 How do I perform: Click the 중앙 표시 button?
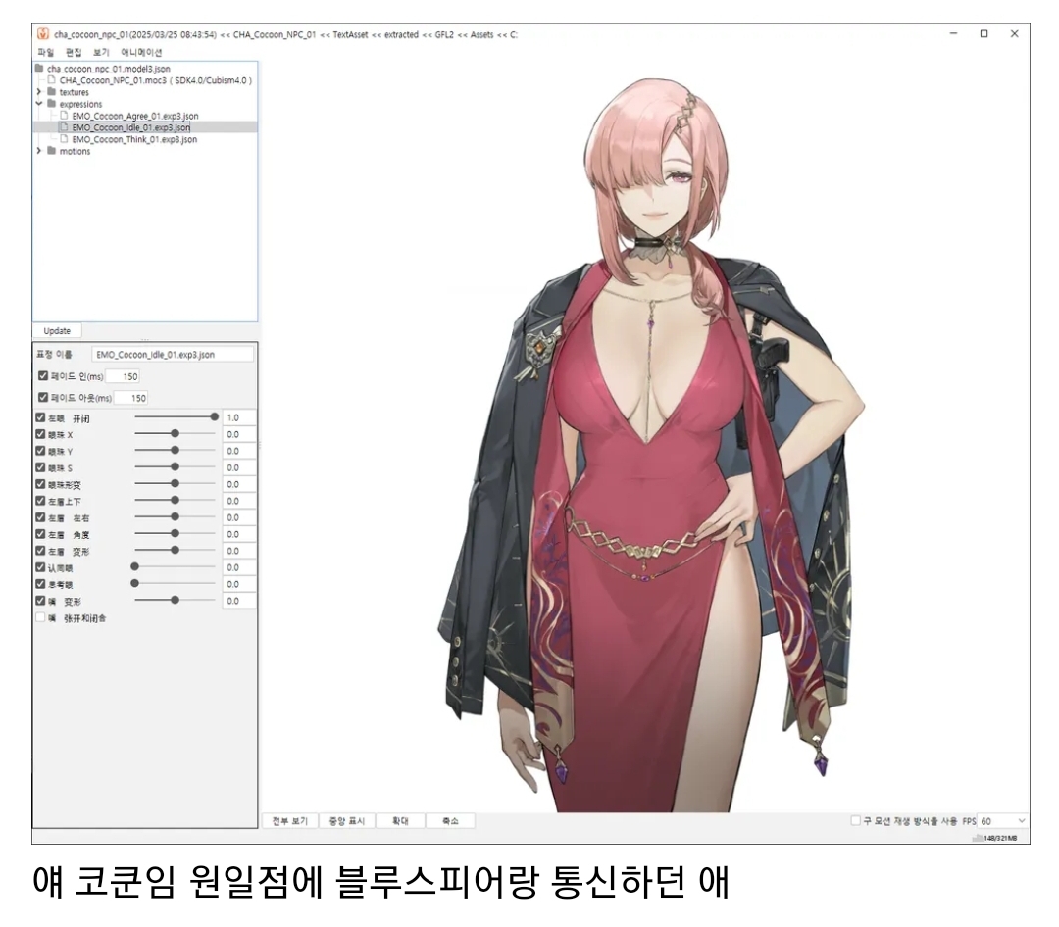coord(346,821)
